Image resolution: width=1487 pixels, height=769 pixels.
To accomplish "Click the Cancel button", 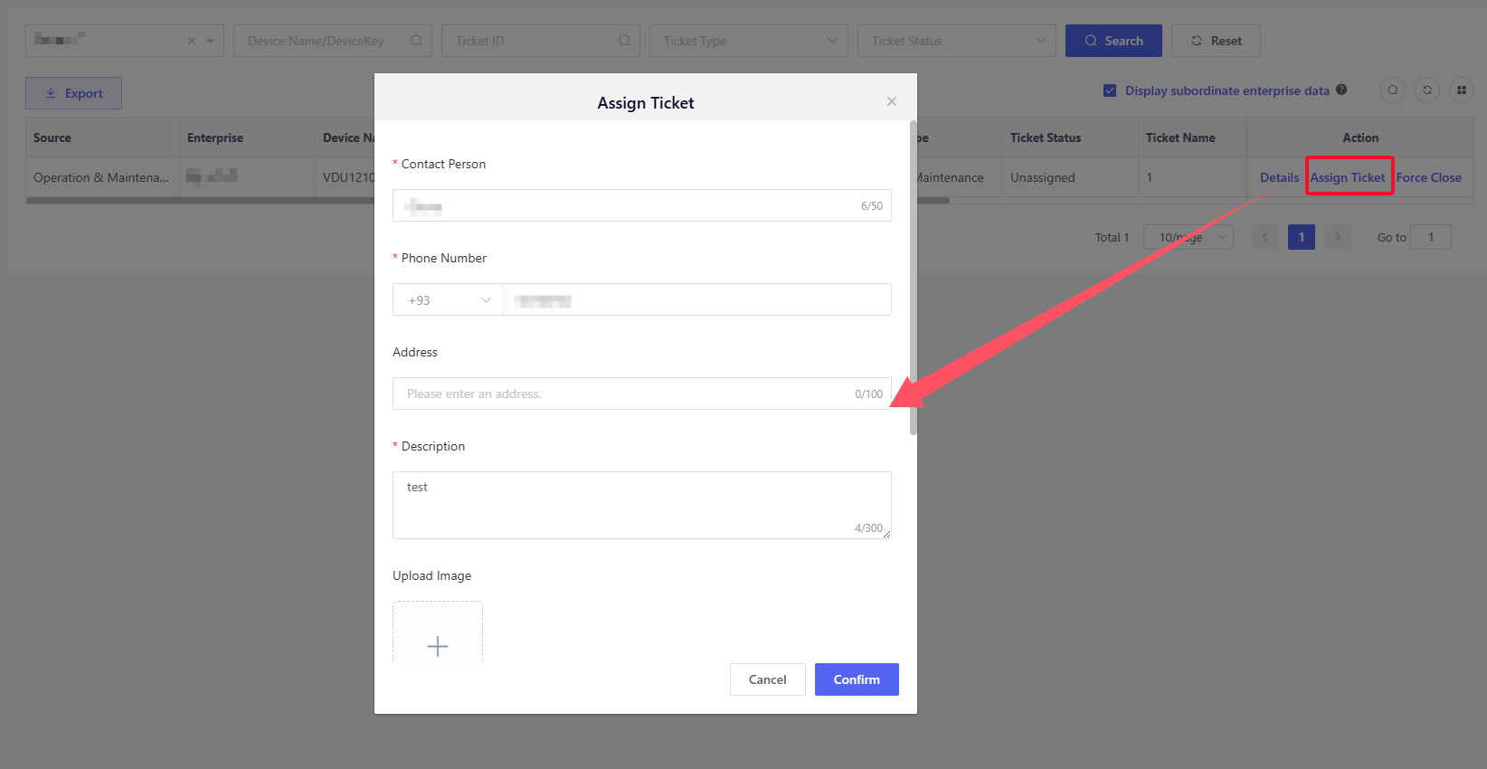I will click(x=767, y=679).
